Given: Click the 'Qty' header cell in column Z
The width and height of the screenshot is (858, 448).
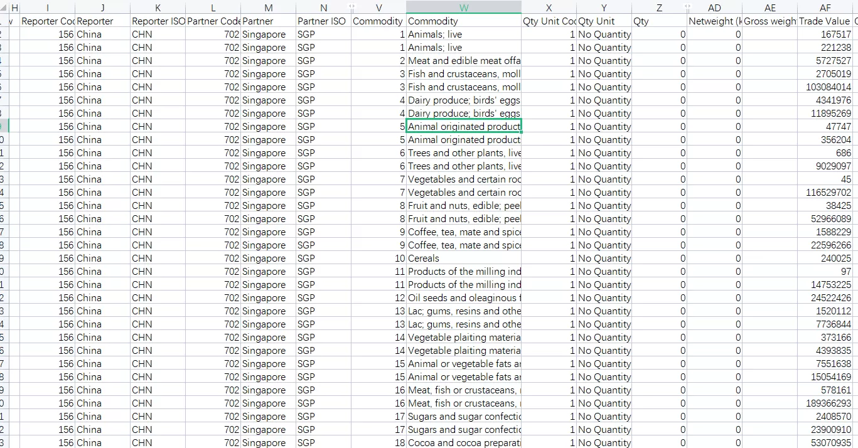Looking at the screenshot, I should [x=659, y=21].
